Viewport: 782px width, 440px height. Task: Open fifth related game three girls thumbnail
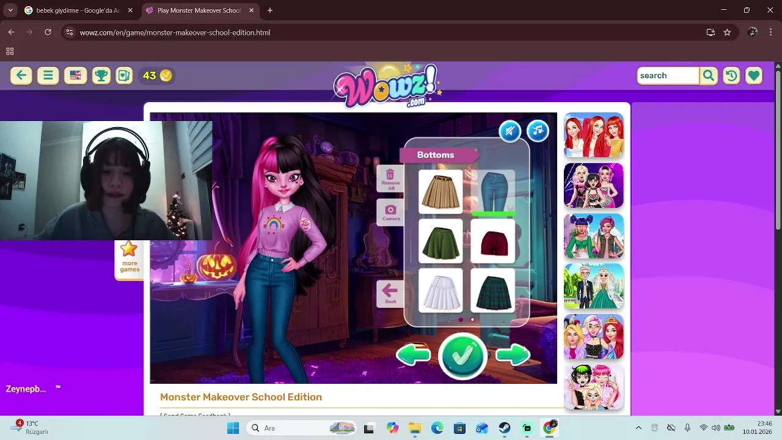[594, 337]
